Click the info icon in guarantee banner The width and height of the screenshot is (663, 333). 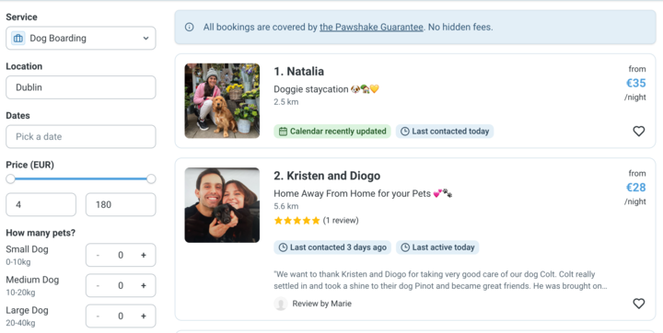tap(190, 27)
